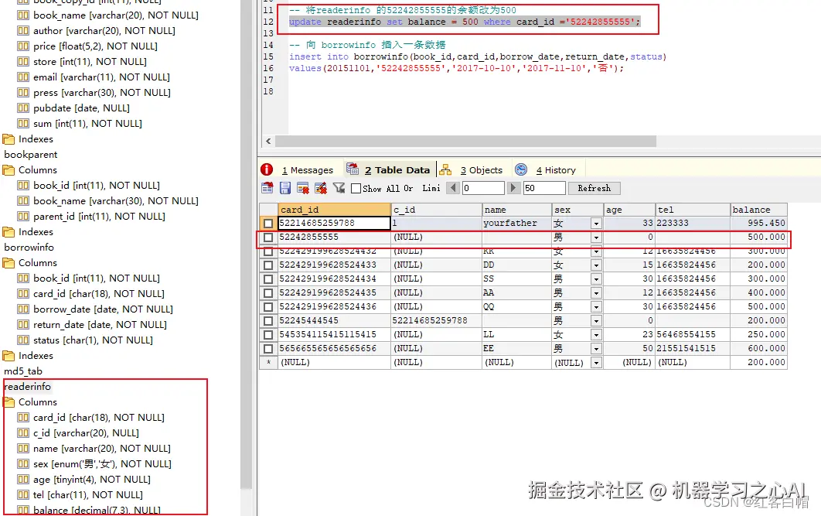
Task: Tick the row checkbox for card_id 52245444545
Action: [268, 320]
